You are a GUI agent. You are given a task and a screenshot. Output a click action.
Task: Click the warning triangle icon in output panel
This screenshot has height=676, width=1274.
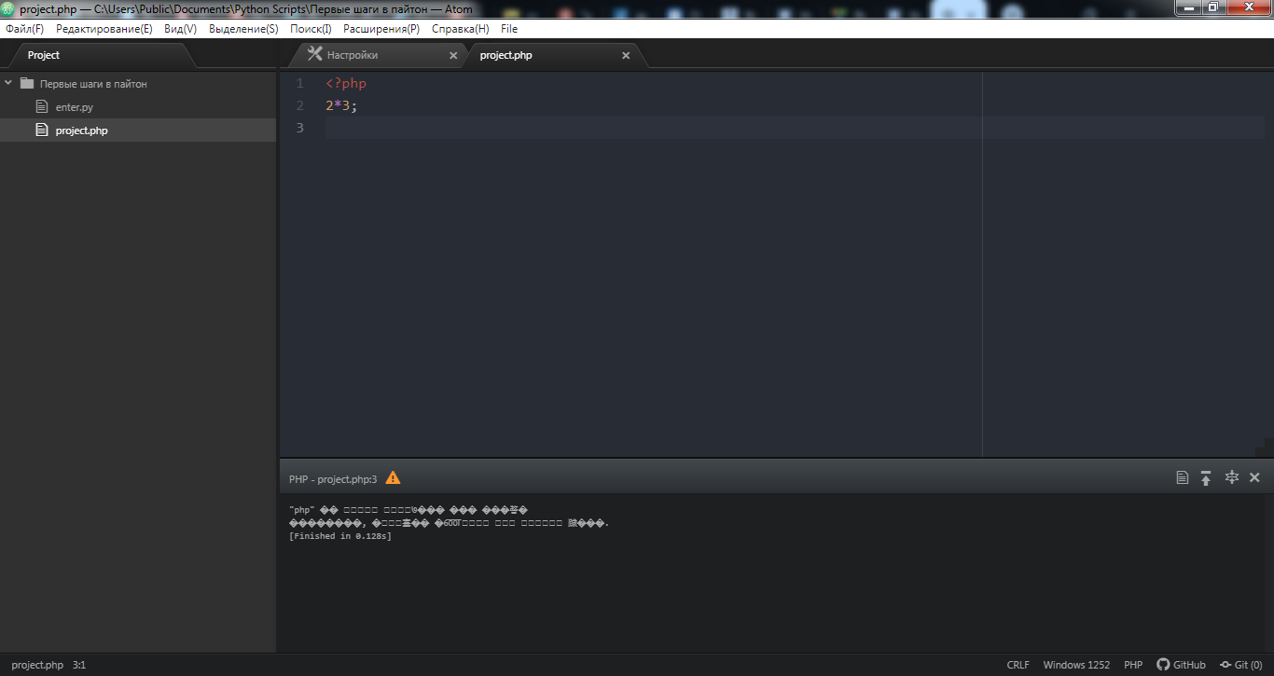click(x=393, y=477)
